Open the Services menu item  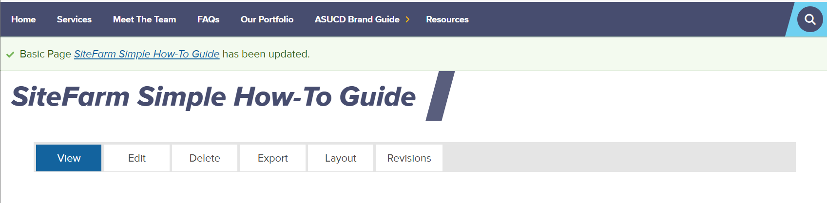pos(74,19)
